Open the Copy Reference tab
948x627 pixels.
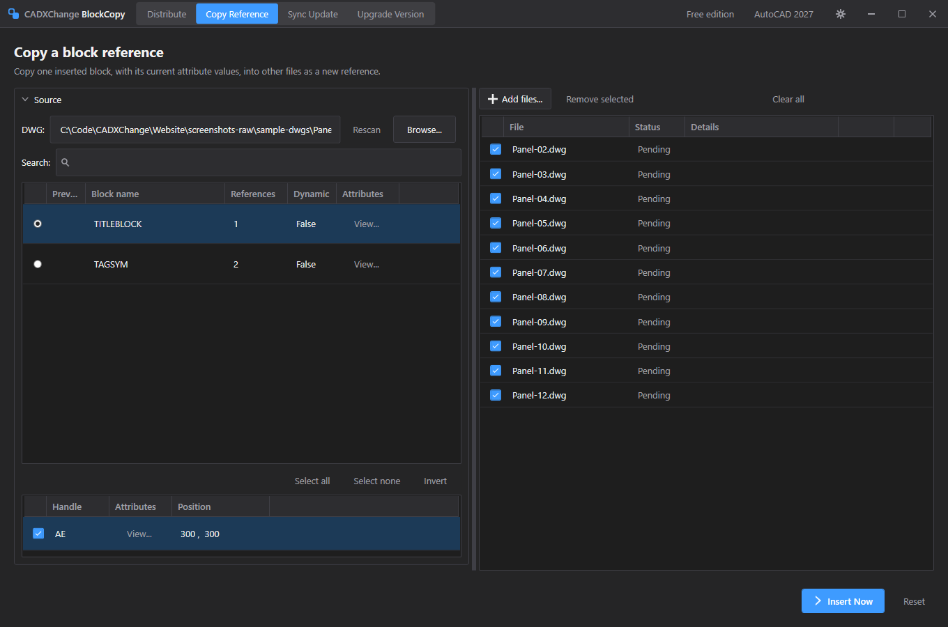click(x=237, y=14)
